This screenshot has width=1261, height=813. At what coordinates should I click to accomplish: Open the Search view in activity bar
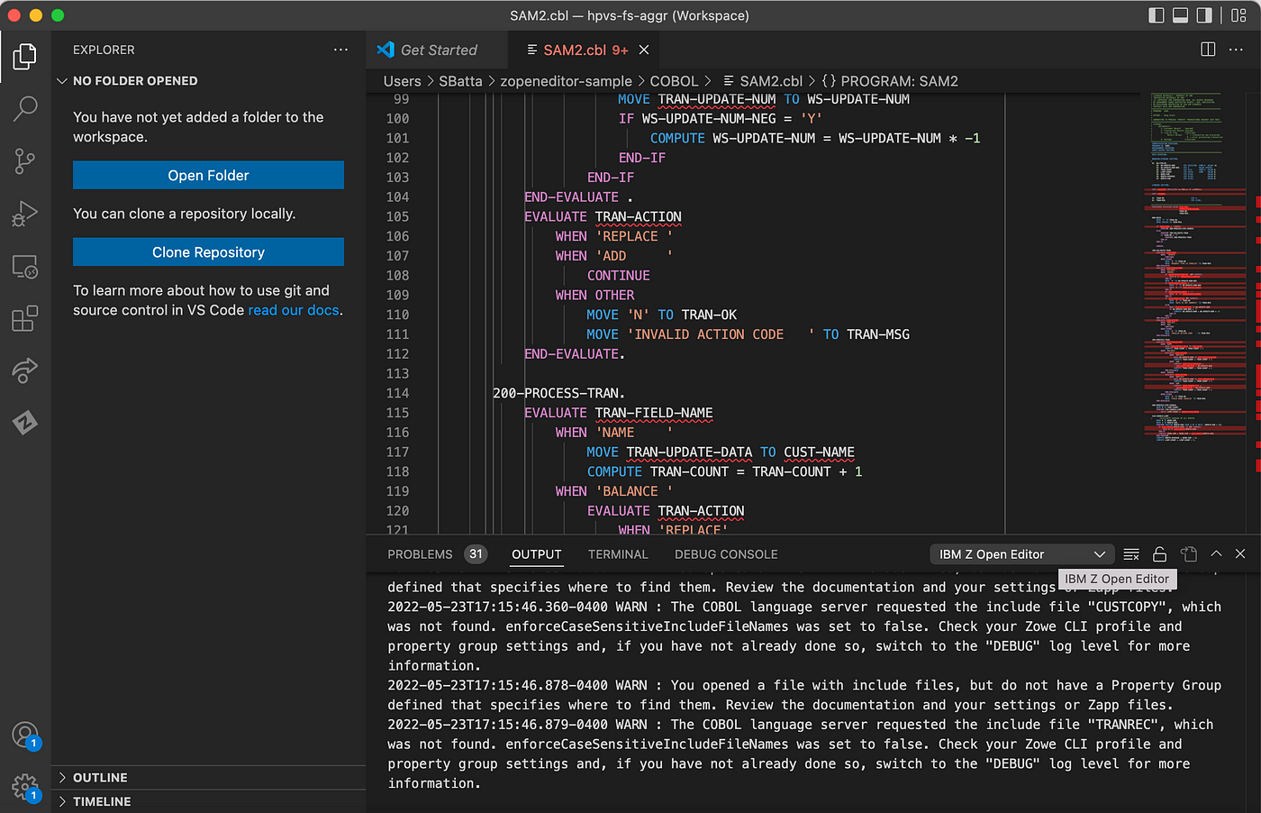[x=25, y=109]
